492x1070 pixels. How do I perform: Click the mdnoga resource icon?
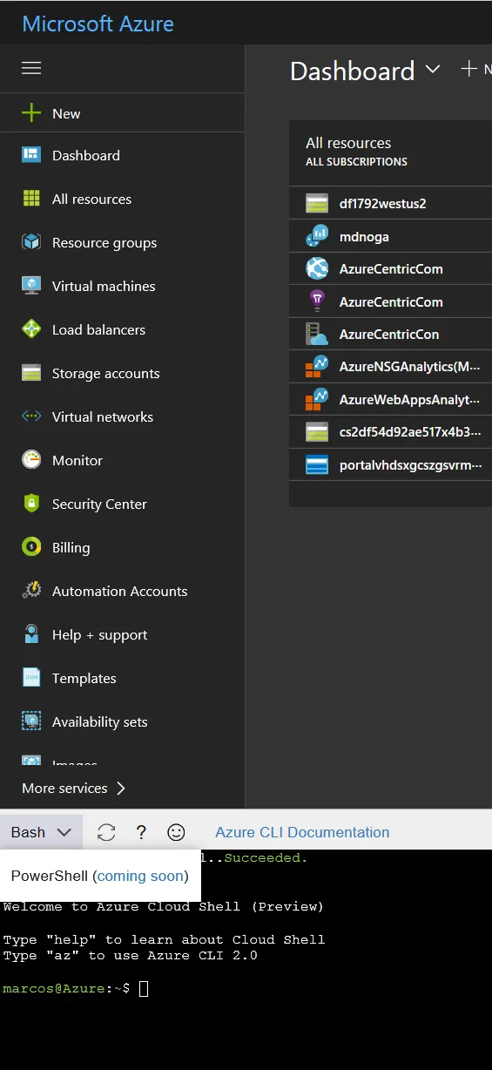pos(317,236)
